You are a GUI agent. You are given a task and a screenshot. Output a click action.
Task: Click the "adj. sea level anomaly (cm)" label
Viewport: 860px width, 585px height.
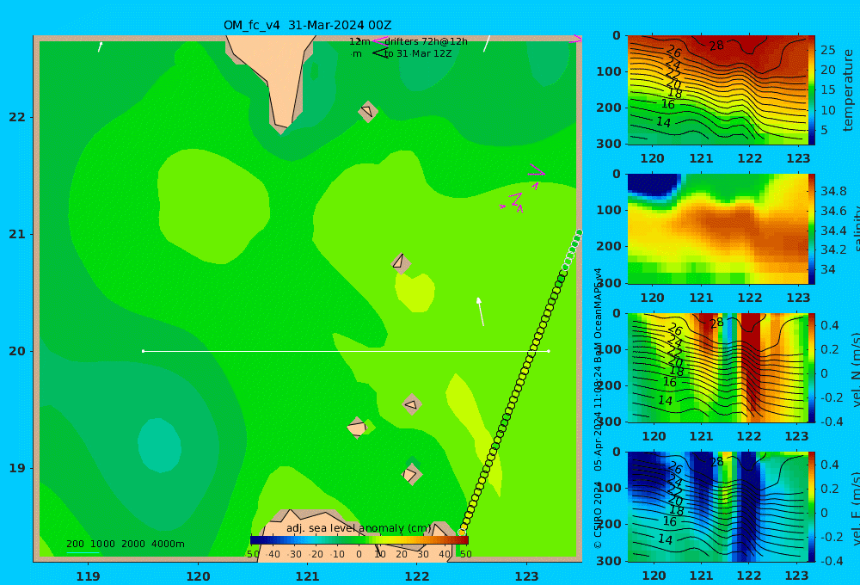coord(359,528)
